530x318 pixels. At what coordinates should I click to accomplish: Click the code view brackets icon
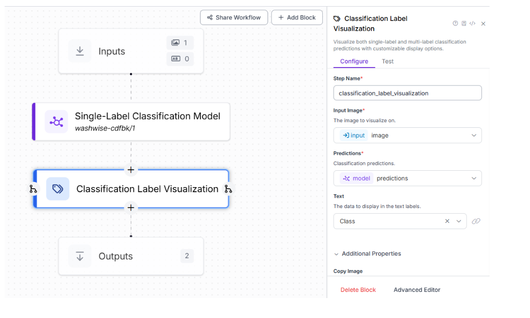click(x=472, y=24)
